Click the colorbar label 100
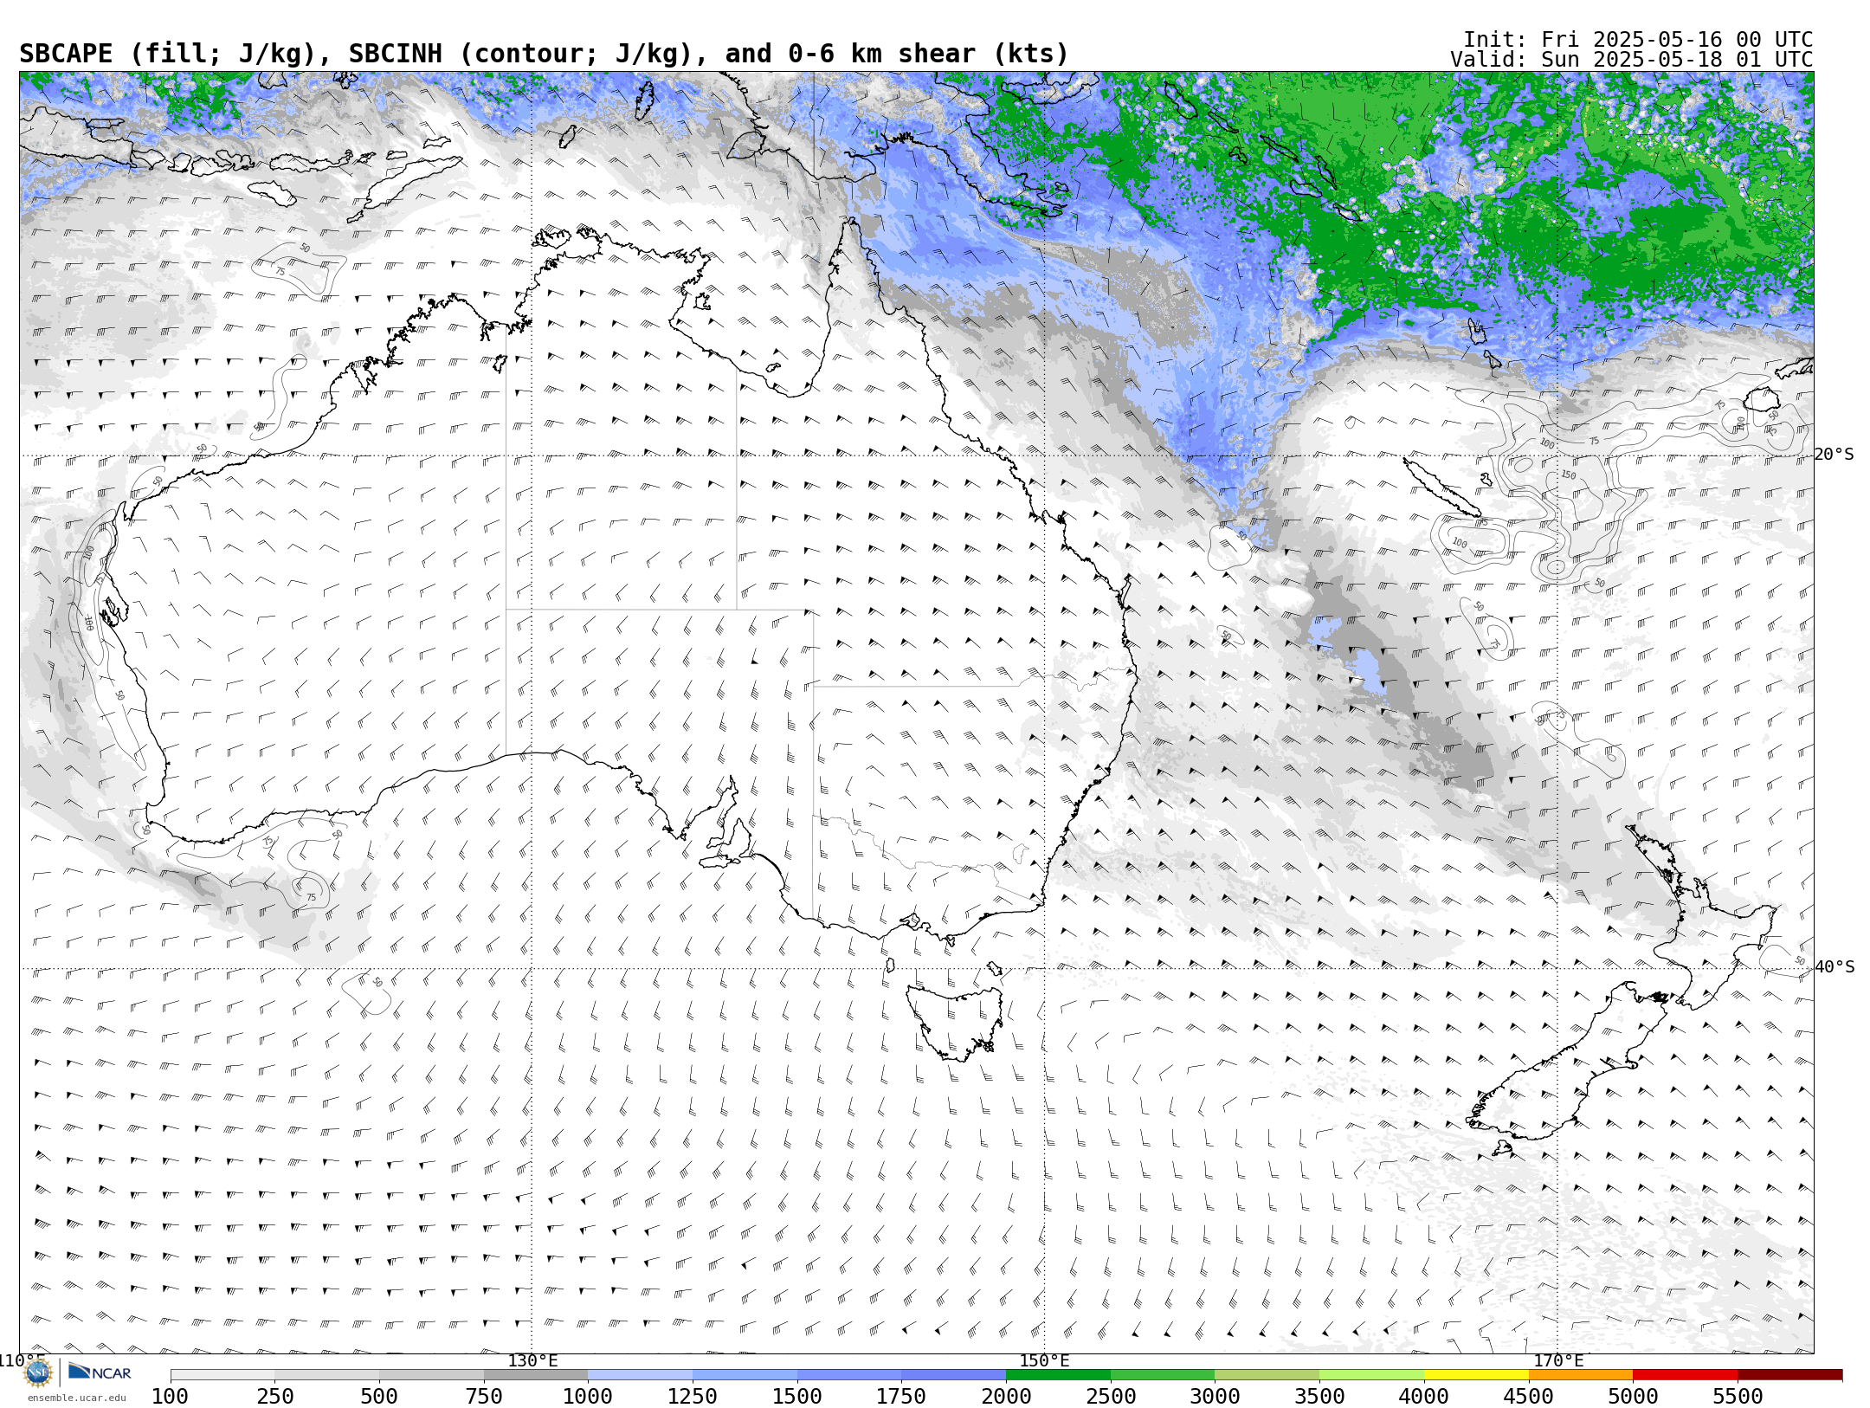 171,1397
